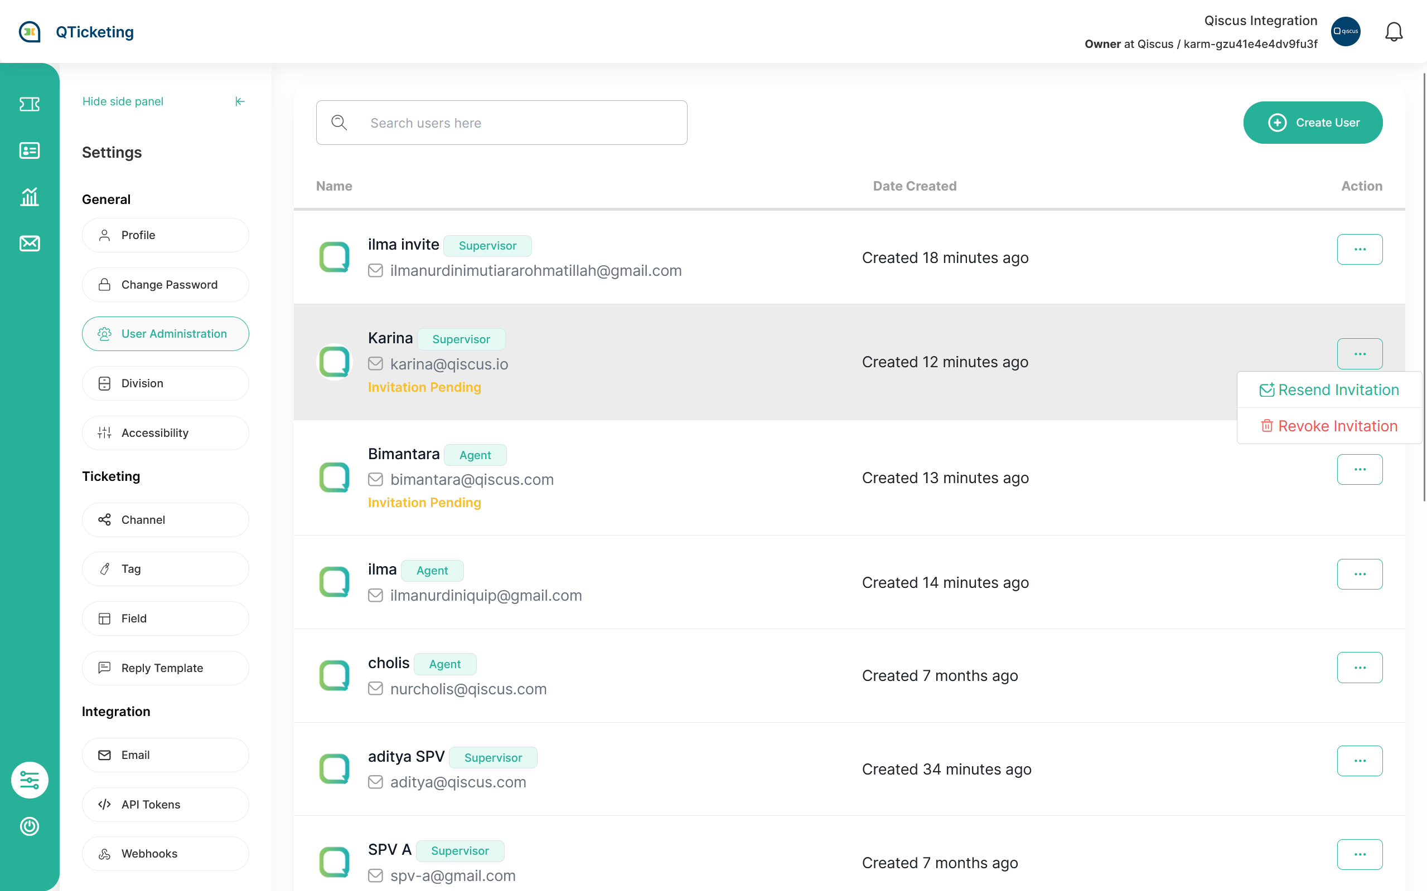Open action menu for SPV A
The image size is (1427, 891).
(x=1360, y=854)
